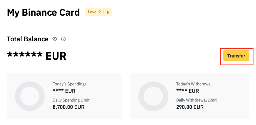Expand the Level 2 badge arrow

click(108, 12)
